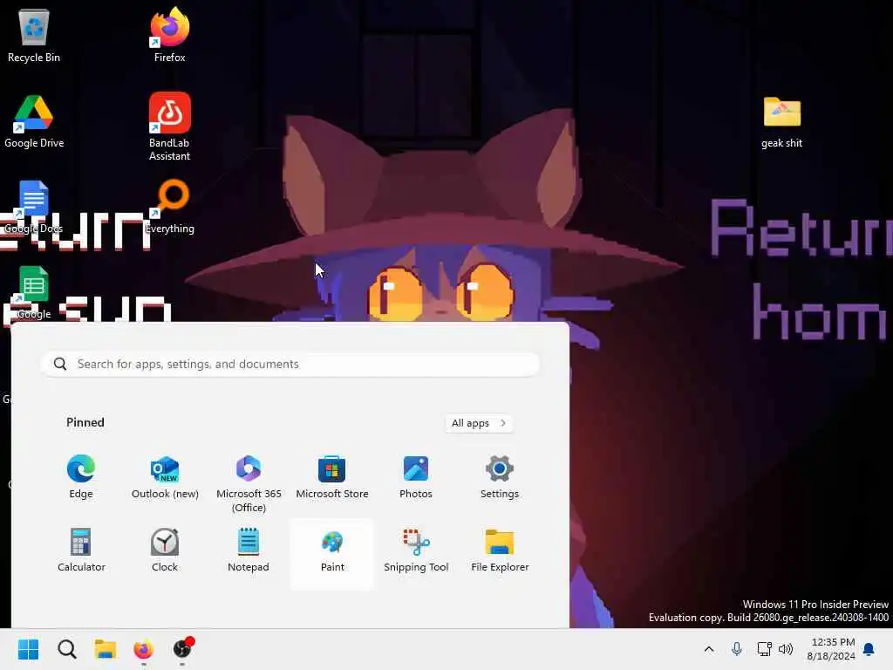Open taskbar Search magnifier
The image size is (893, 670).
click(66, 649)
